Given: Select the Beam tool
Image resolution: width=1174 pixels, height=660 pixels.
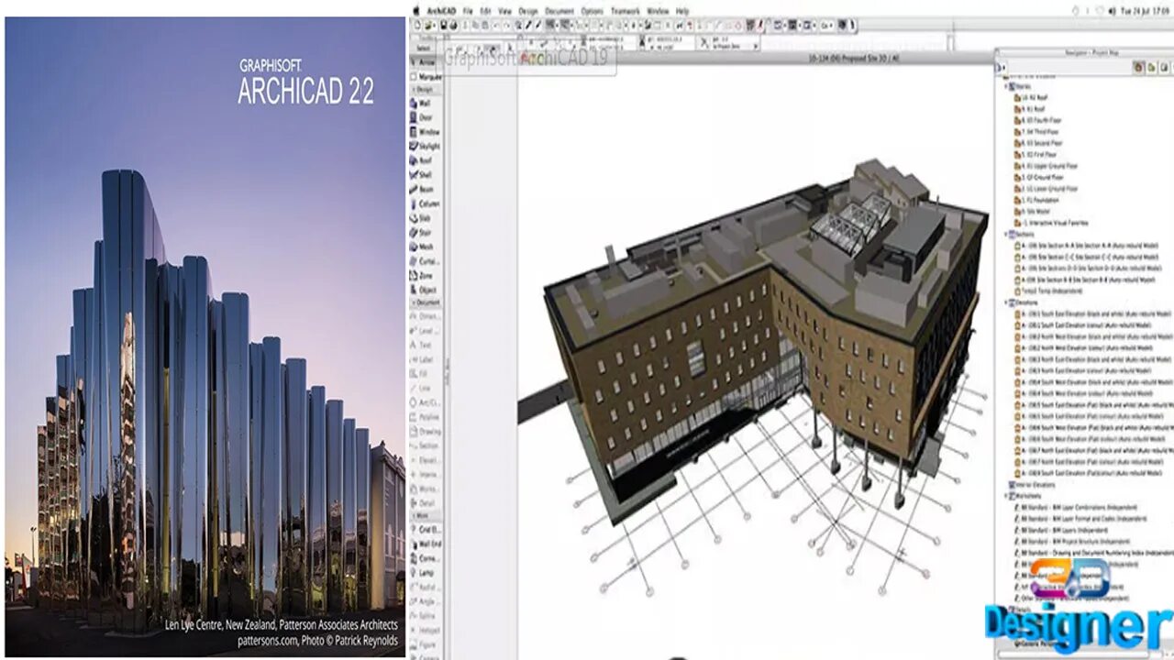Looking at the screenshot, I should pyautogui.click(x=426, y=189).
